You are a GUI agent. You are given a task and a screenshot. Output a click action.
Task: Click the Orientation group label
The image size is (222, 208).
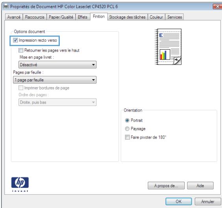[x=133, y=110]
